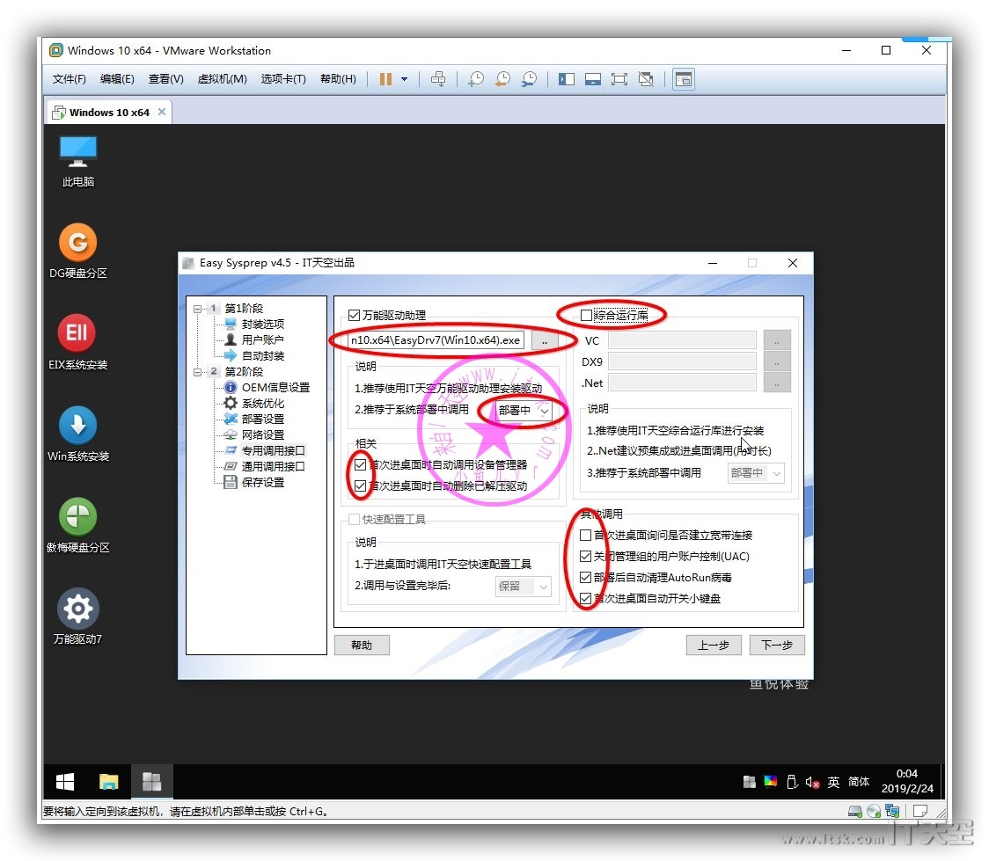Toggle VMware library sidebar icon

[x=567, y=79]
